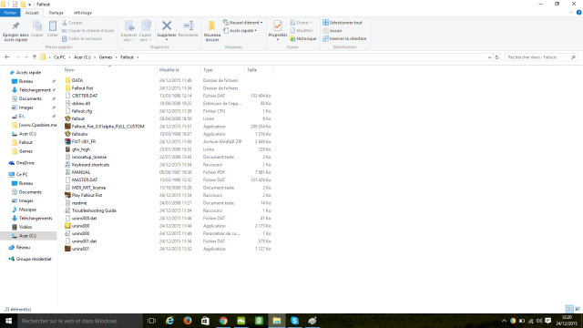This screenshot has height=328, width=583.
Task: Open the Fichier menu tab
Action: [x=10, y=13]
